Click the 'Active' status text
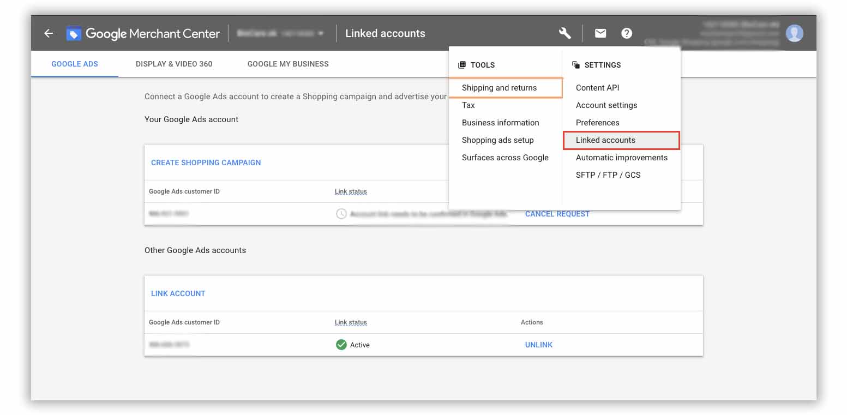Viewport: 847px width, 415px height. pyautogui.click(x=360, y=345)
